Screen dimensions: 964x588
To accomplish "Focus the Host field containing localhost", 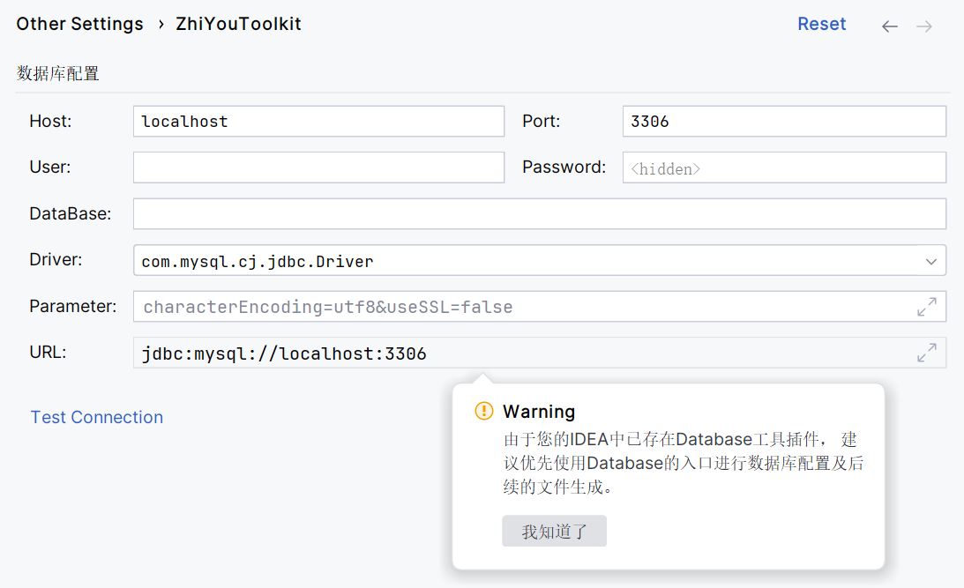I will point(318,122).
